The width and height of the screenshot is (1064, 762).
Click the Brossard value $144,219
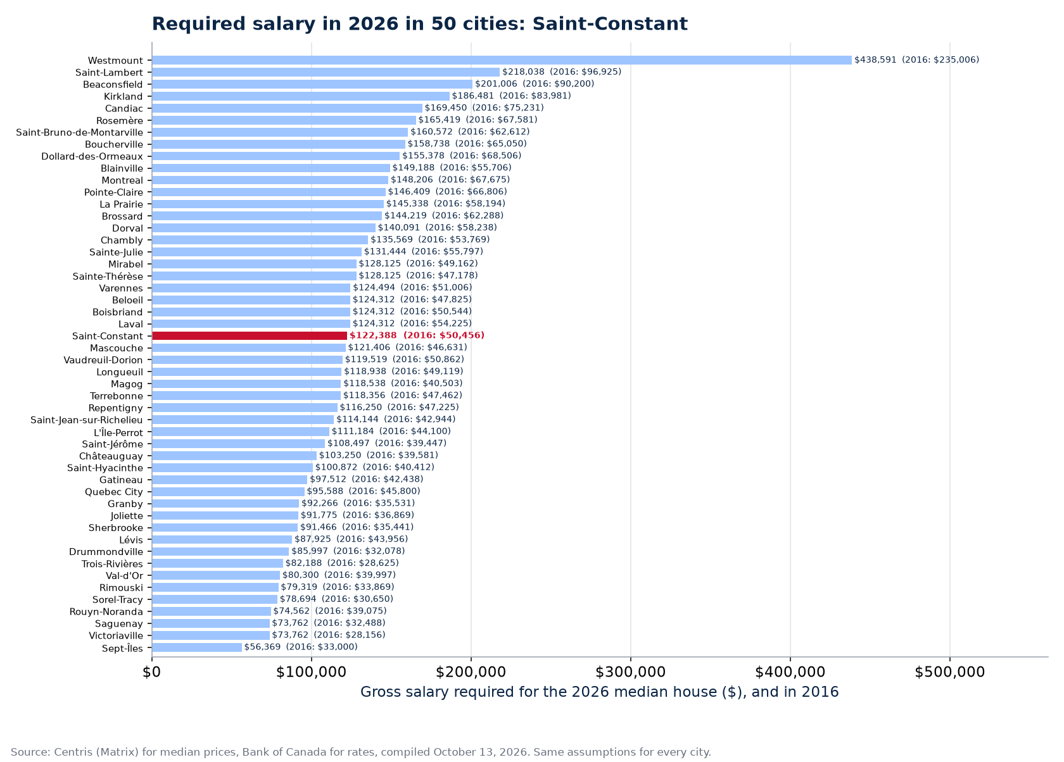point(444,216)
